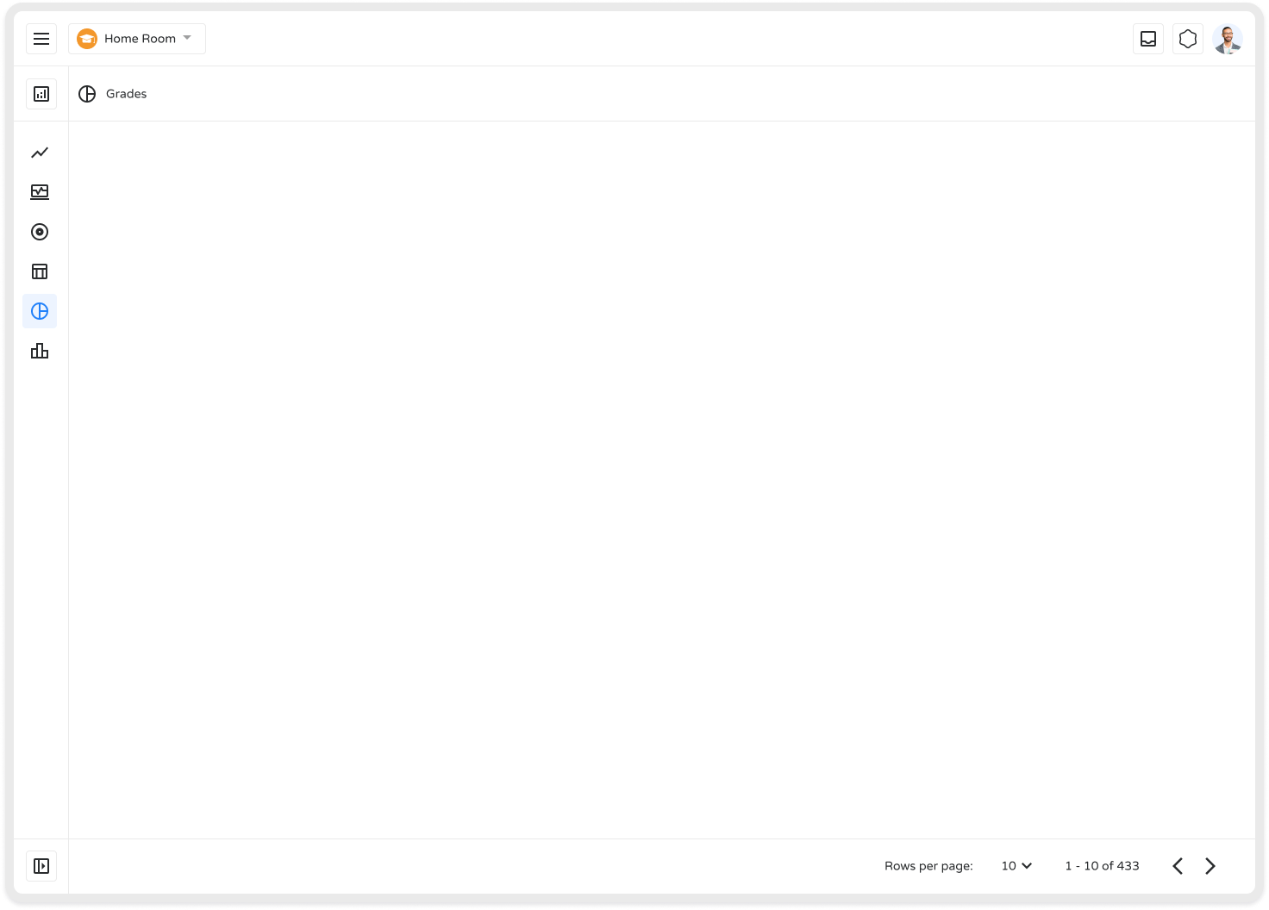The height and width of the screenshot is (910, 1269).
Task: Open the inbox tray icon
Action: 1148,39
